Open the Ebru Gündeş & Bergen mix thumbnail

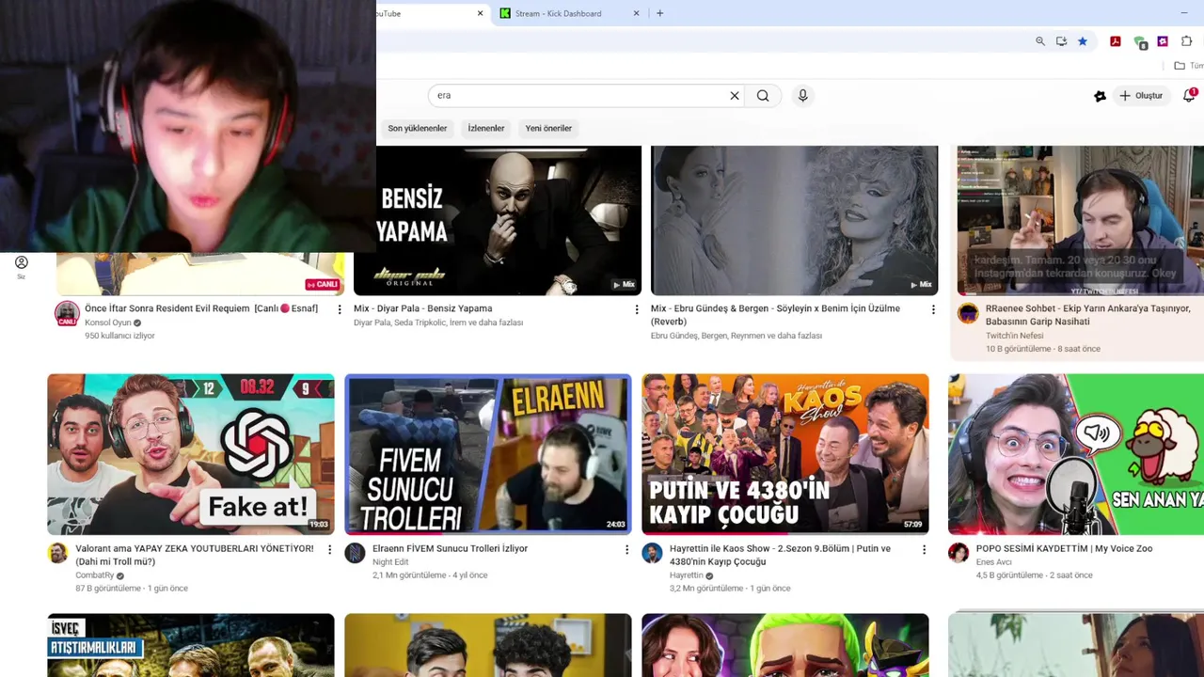click(x=794, y=220)
